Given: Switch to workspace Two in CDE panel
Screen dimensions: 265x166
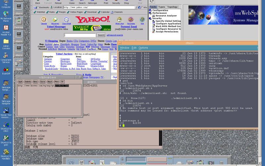Looking at the screenshot, I should [157, 159].
